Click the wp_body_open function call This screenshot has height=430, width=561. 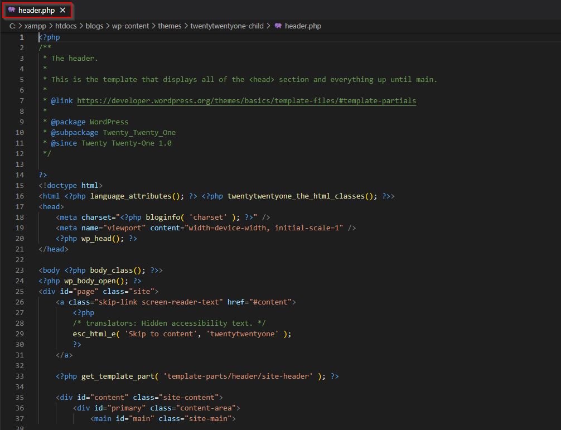click(90, 281)
